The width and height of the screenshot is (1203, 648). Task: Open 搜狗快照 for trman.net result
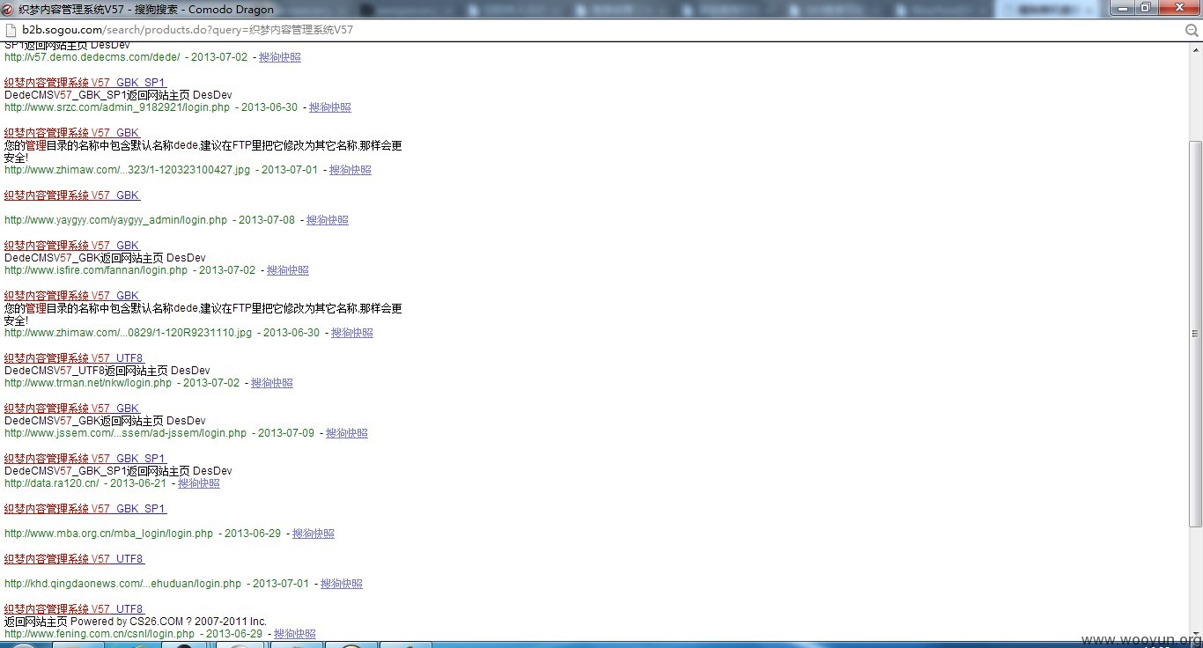pyautogui.click(x=272, y=383)
